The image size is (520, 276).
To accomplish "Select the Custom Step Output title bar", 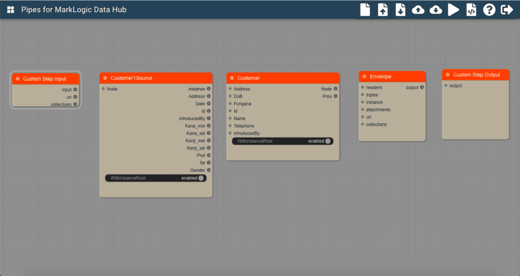I will click(476, 75).
